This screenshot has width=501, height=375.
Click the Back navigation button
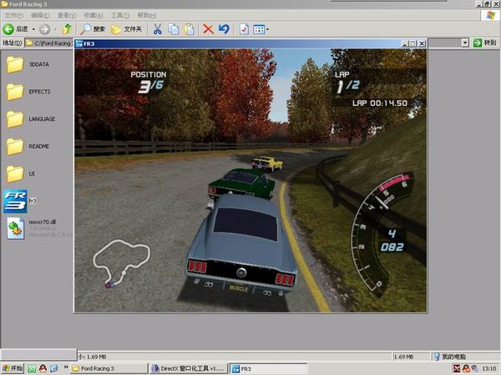[x=15, y=28]
